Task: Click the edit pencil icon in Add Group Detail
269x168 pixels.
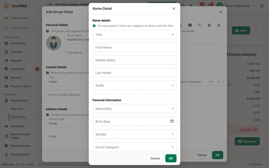Action: (x=209, y=25)
